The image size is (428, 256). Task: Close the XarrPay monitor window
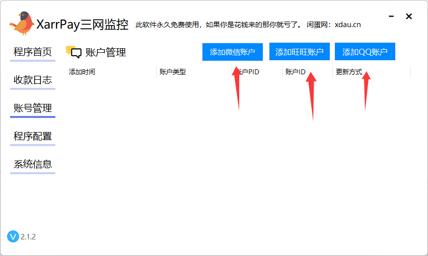click(x=409, y=17)
